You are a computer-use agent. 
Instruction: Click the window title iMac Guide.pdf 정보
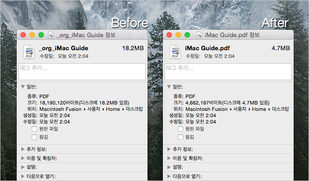232,35
